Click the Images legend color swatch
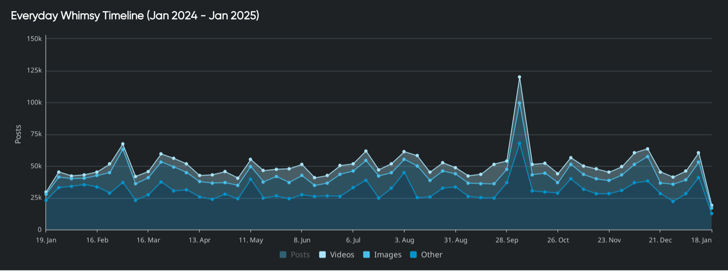The width and height of the screenshot is (728, 272). (x=367, y=255)
